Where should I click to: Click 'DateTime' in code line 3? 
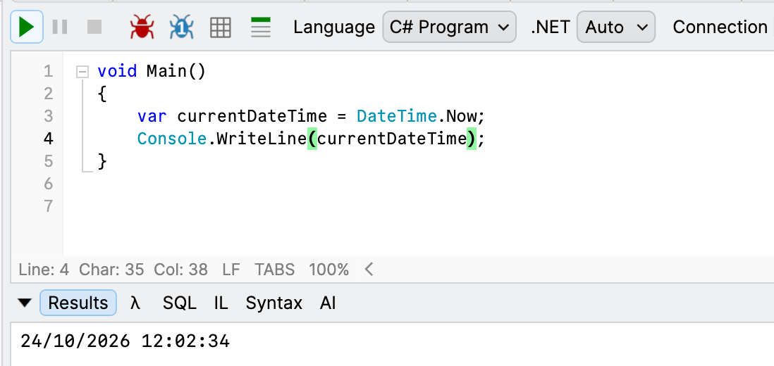pos(397,116)
